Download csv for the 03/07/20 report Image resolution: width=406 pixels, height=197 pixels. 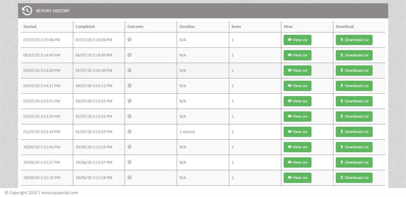point(354,101)
